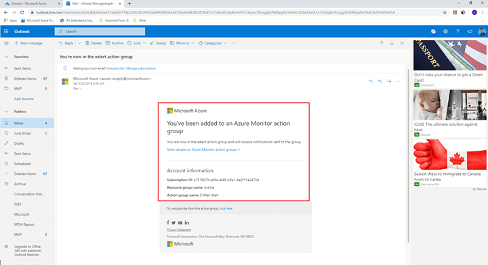Expand the Reply options dropdown arrow

point(79,43)
